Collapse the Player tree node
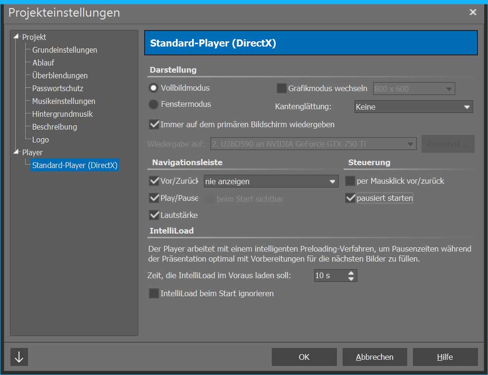Image resolution: width=488 pixels, height=375 pixels. (17, 152)
